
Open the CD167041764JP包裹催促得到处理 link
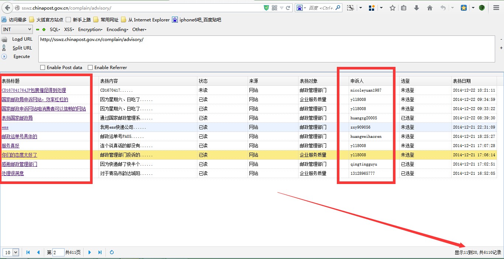click(34, 91)
